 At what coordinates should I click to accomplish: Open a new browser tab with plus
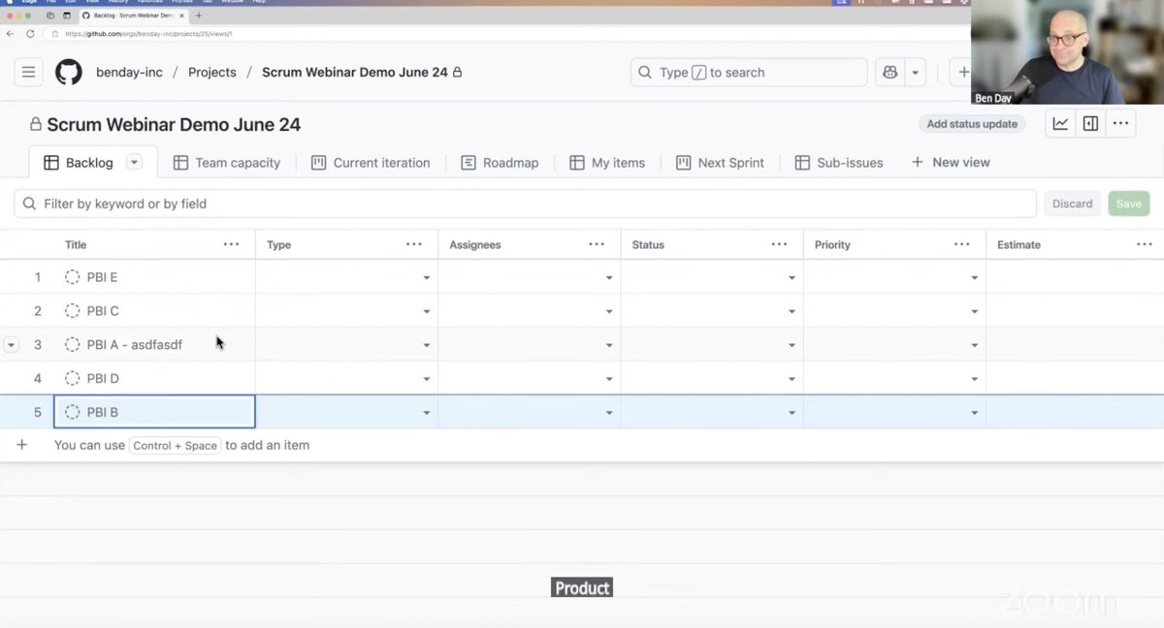tap(199, 16)
